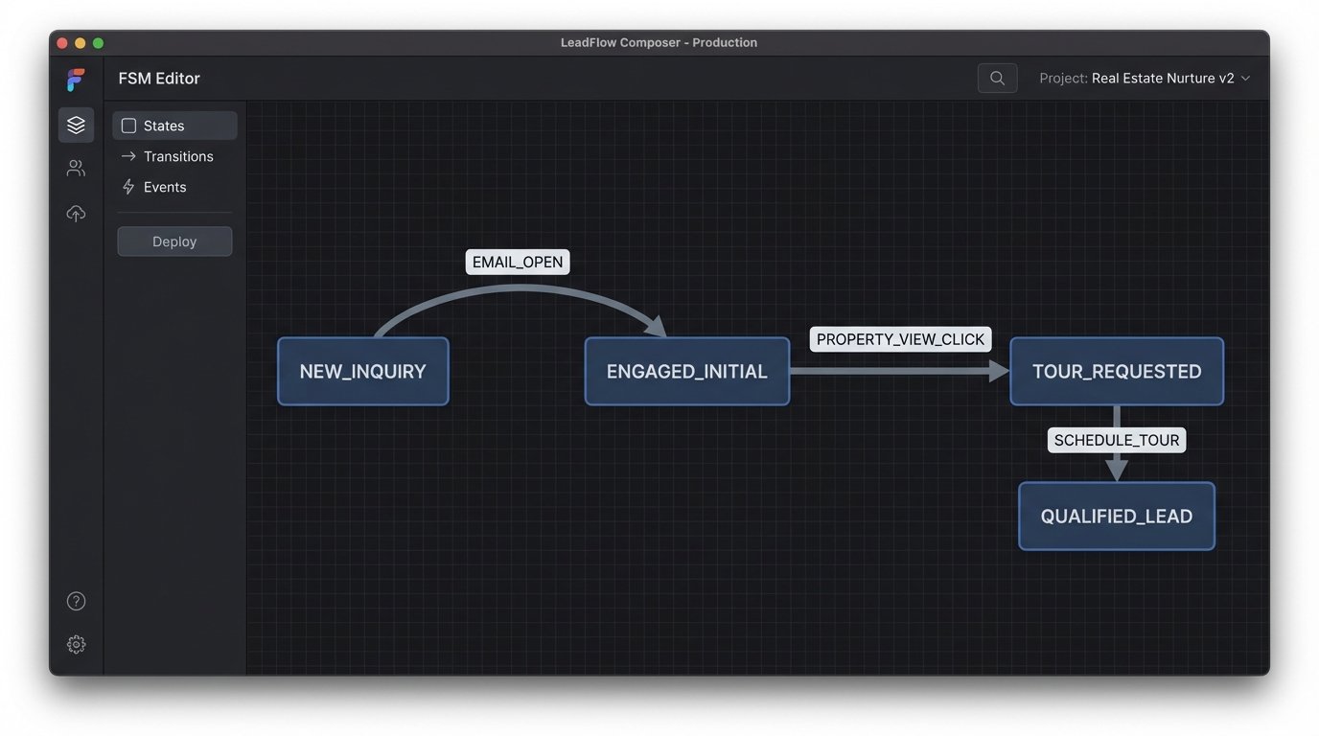Select the QUALIFIED_LEAD state node
1319x736 pixels.
[1116, 517]
